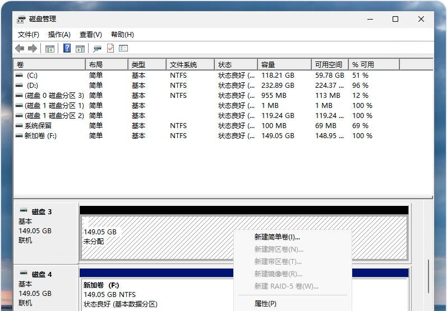Select the 新加卷 (F:) row in volume list
The image size is (447, 311).
(223, 135)
